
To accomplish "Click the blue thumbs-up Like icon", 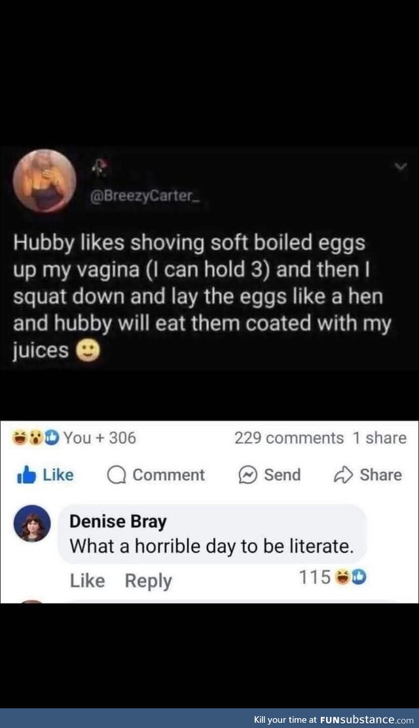I will point(27,475).
